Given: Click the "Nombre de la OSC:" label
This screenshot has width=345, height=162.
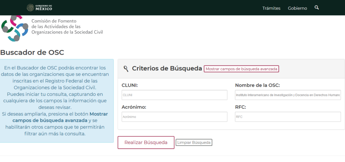Looking at the screenshot, I should click(257, 85).
